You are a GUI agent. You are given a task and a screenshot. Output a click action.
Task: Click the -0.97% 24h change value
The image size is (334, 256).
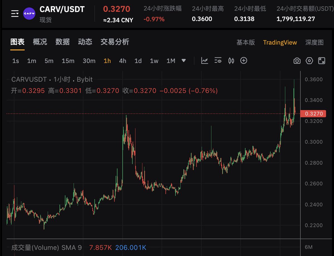tap(154, 19)
